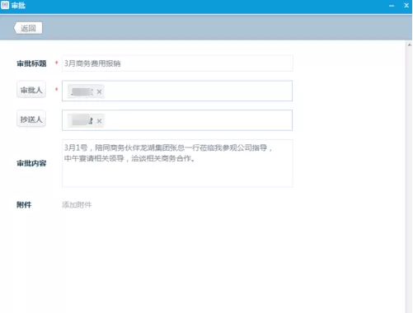
Task: Click the 添加附件 link
Action: 77,205
